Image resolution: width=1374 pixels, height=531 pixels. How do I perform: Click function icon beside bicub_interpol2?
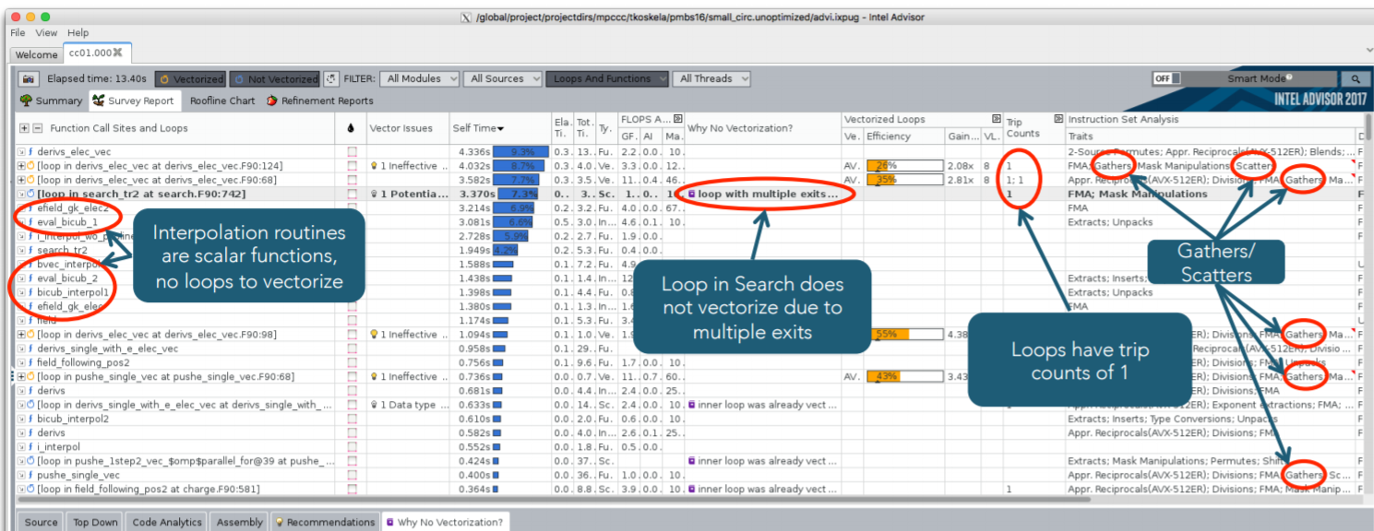coord(30,419)
